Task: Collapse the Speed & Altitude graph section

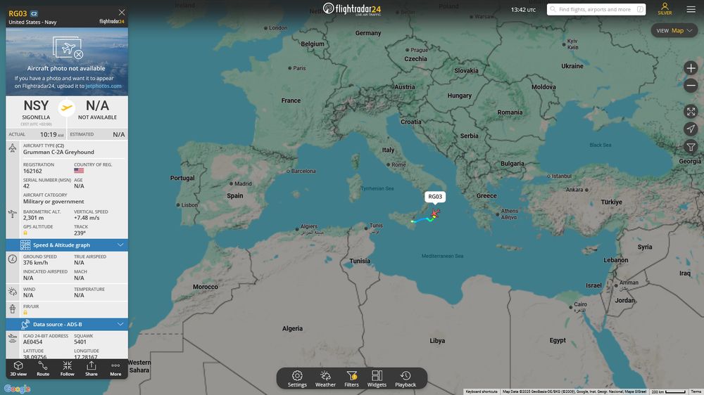Action: point(67,245)
